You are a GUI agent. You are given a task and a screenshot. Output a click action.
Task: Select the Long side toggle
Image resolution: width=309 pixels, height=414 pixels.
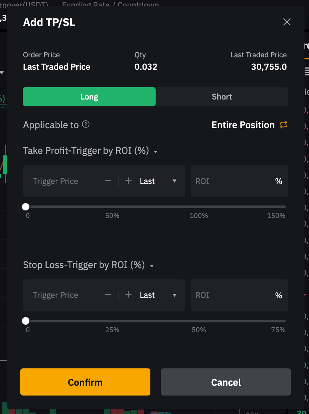point(89,97)
